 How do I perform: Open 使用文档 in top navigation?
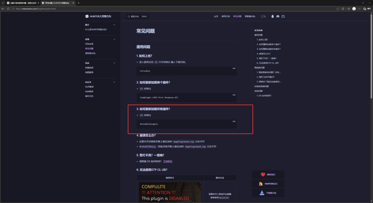point(226,16)
